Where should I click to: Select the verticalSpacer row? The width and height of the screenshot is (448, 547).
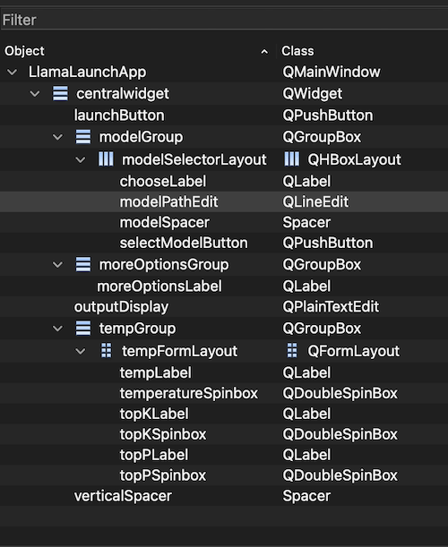[224, 496]
